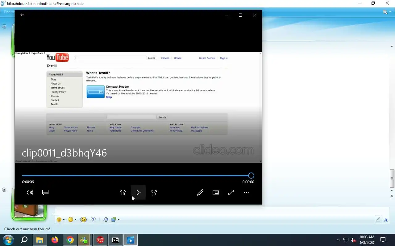Close the video player window
Image resolution: width=395 pixels, height=246 pixels.
(255, 15)
